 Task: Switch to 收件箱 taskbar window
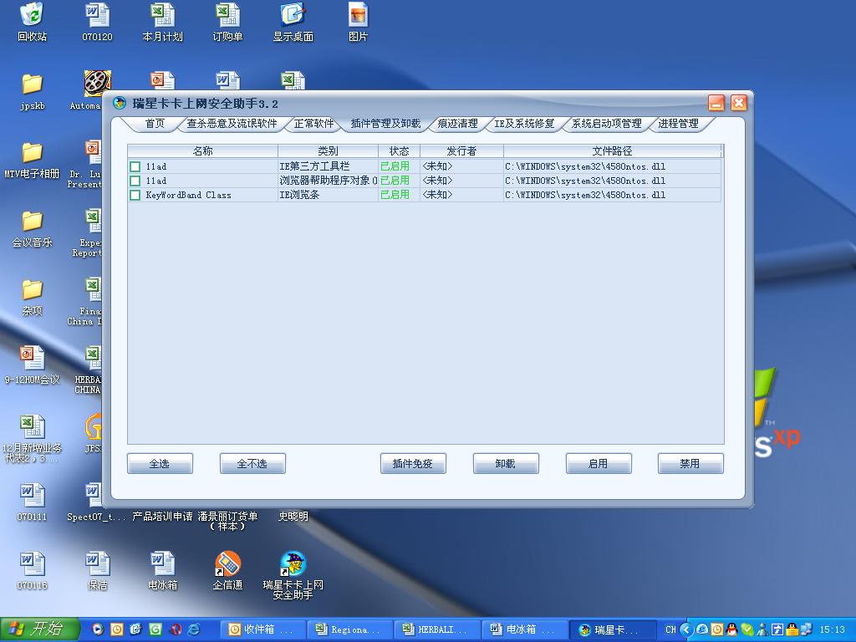[x=262, y=629]
